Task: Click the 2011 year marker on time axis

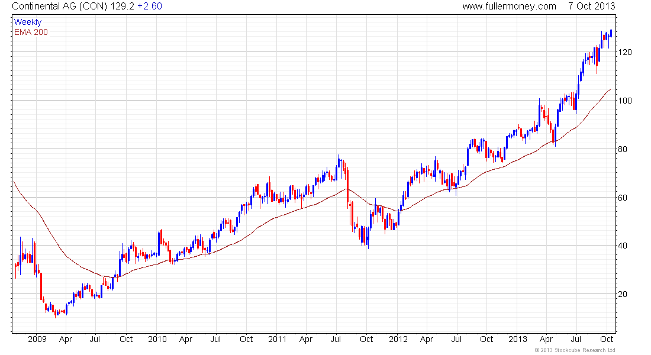Action: pos(278,339)
